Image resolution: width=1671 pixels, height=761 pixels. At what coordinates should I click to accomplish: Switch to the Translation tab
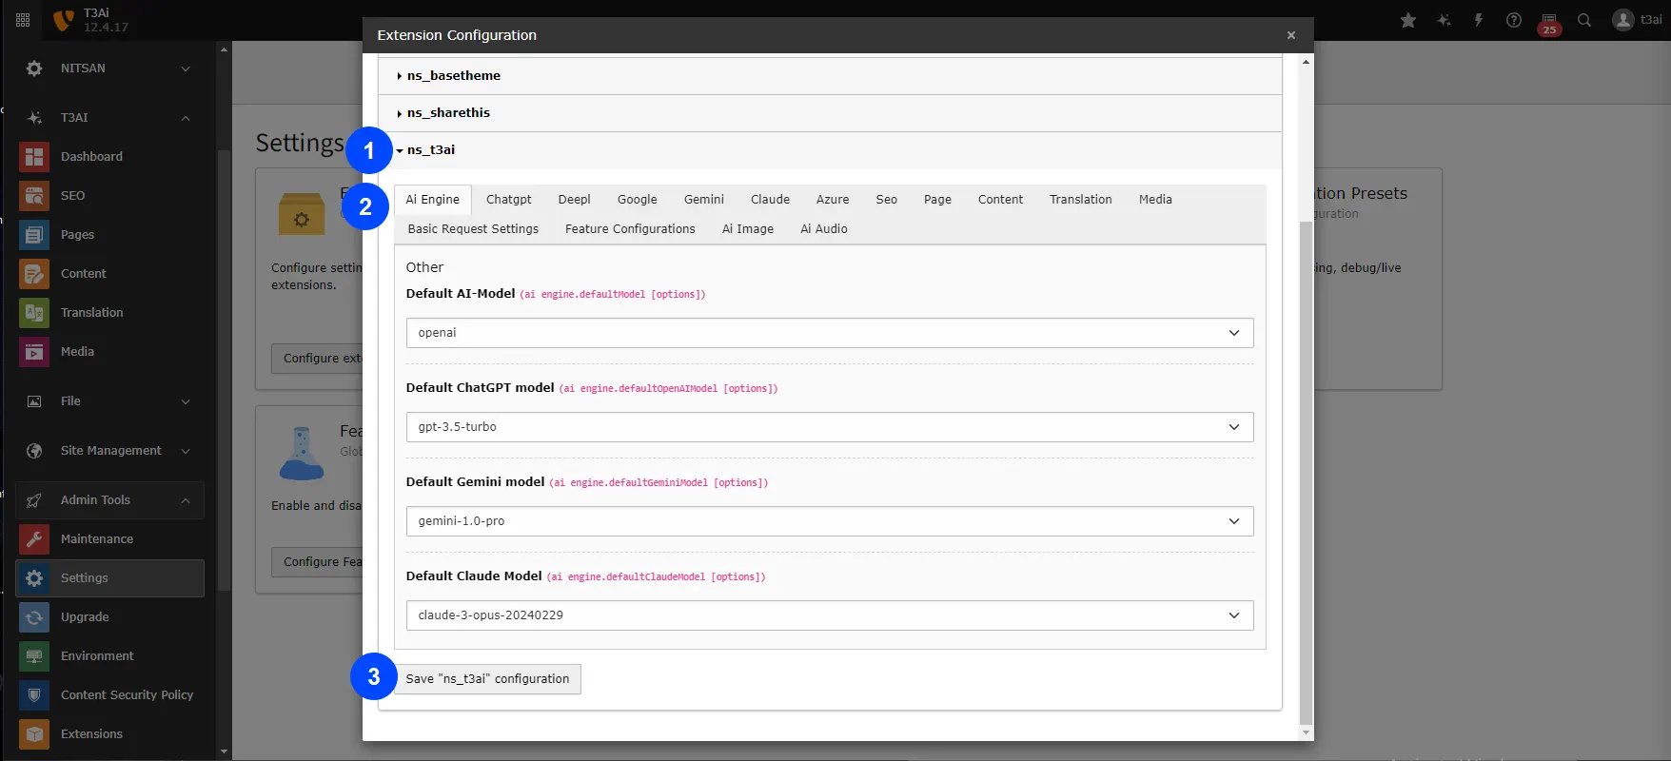1081,200
